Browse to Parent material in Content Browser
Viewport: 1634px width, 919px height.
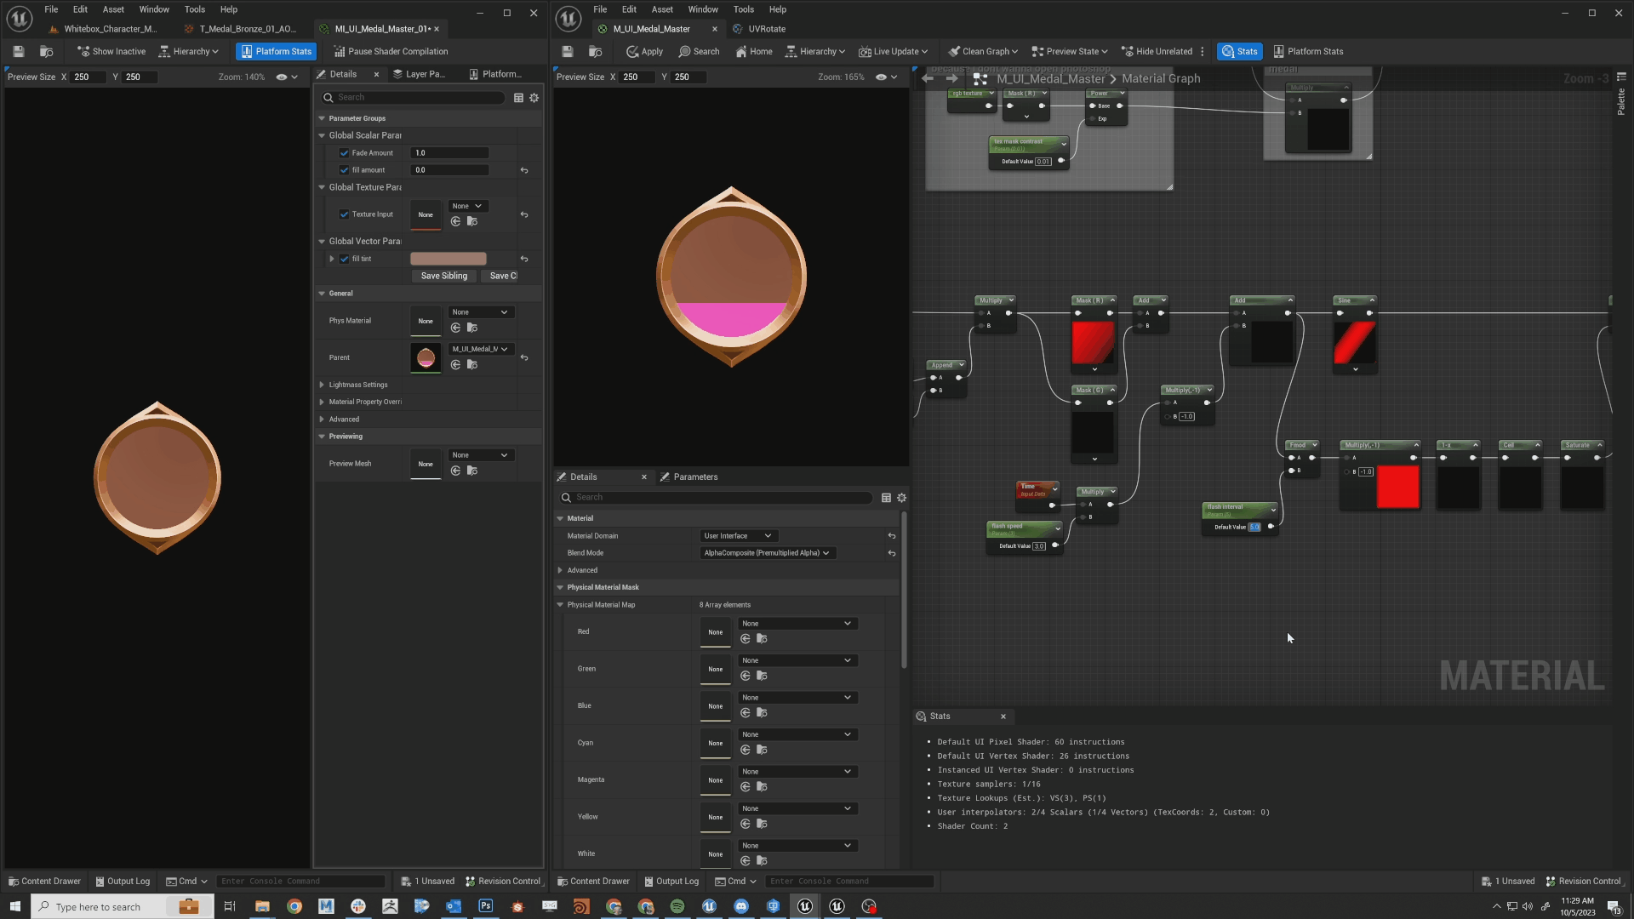472,365
